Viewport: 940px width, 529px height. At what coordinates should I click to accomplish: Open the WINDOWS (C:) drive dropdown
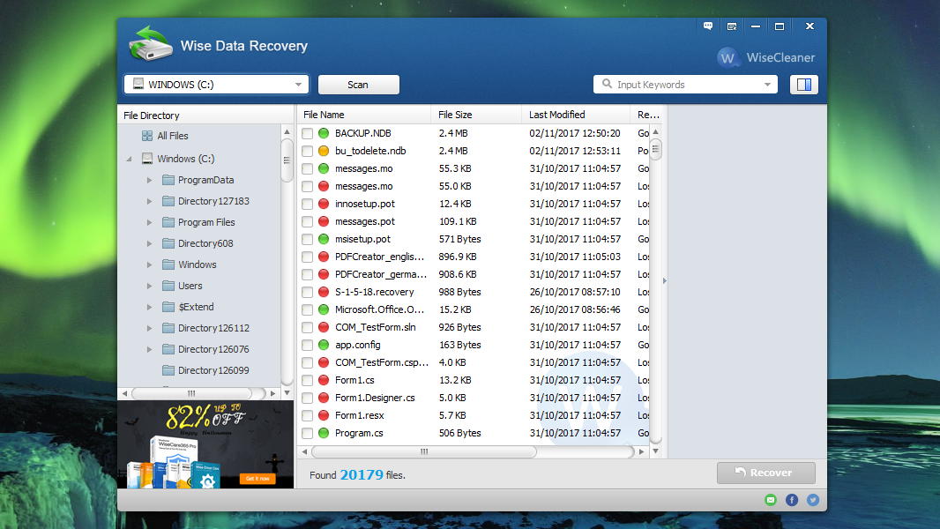216,85
